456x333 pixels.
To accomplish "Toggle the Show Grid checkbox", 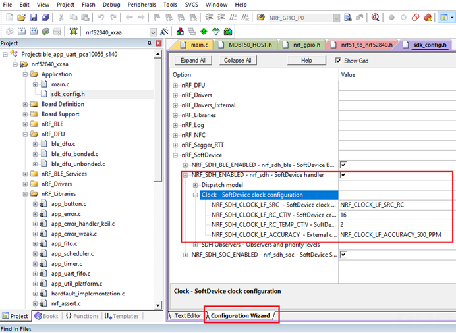I will (x=339, y=61).
